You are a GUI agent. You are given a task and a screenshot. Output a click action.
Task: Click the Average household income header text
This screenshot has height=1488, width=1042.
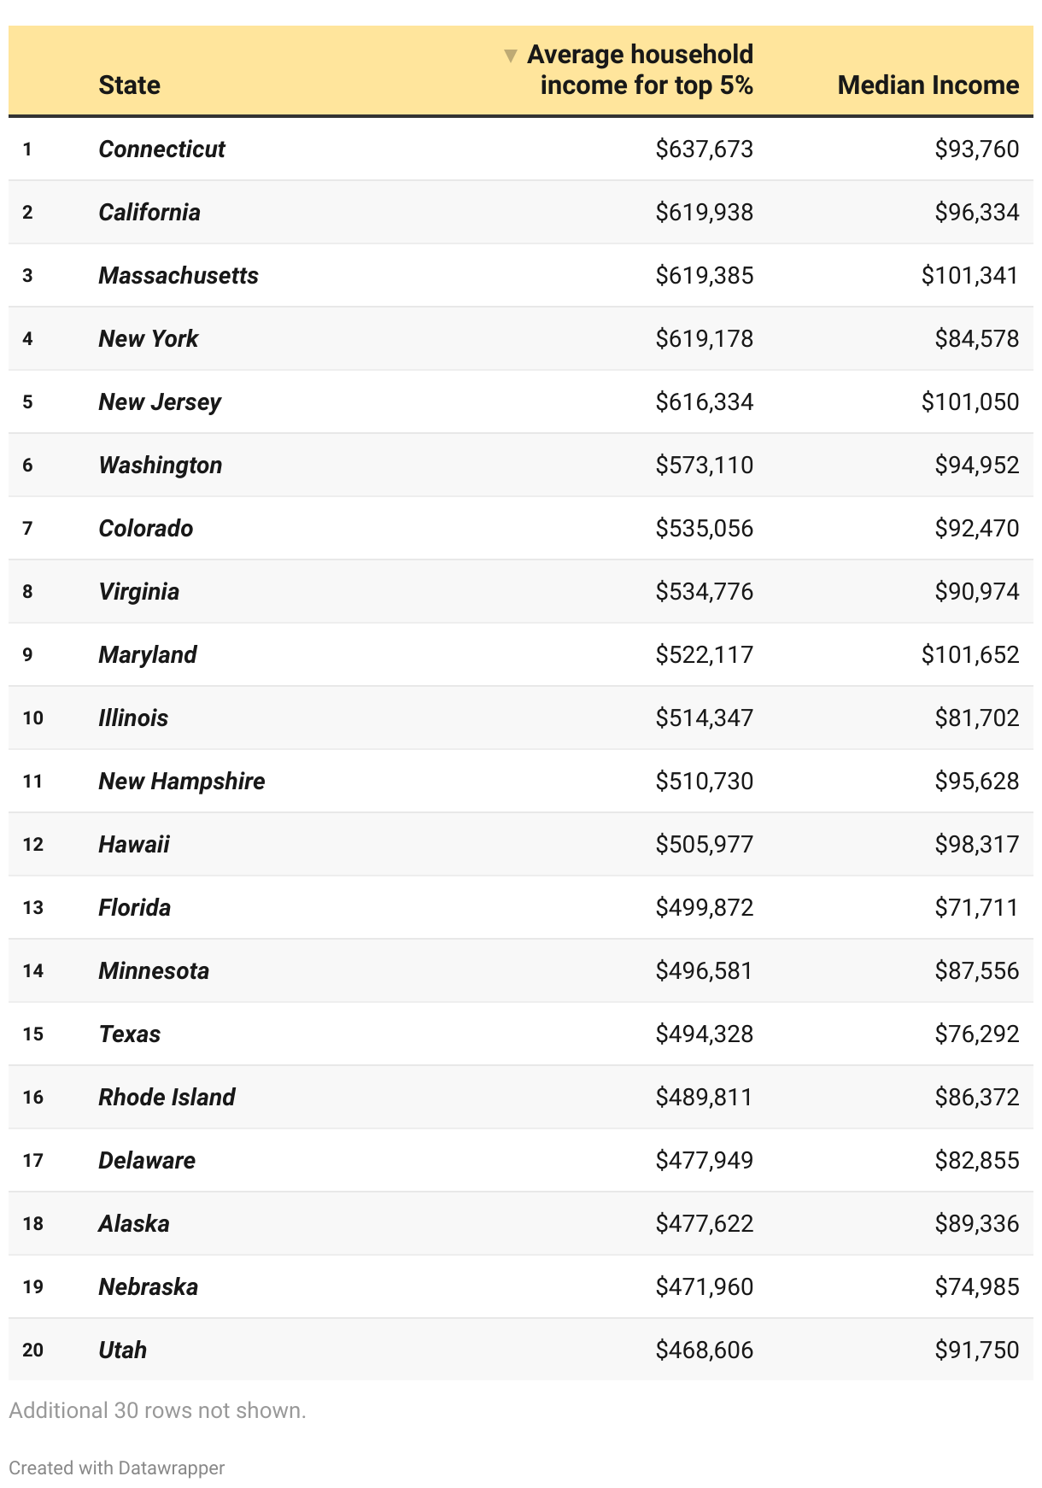[x=641, y=70]
